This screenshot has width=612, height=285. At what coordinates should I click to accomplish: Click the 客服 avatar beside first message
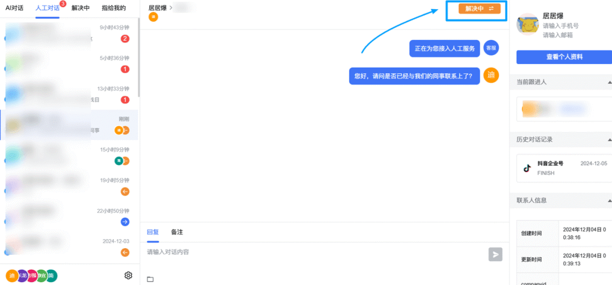(491, 48)
